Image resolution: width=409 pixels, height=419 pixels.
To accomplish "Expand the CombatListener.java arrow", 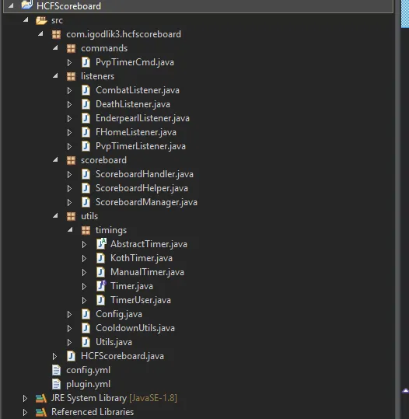I will 69,91.
